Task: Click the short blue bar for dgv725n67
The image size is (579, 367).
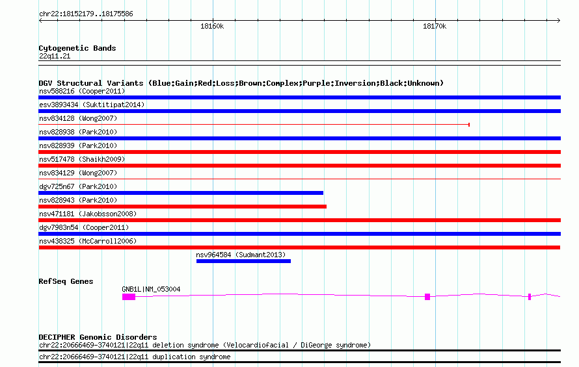Action: [x=181, y=193]
